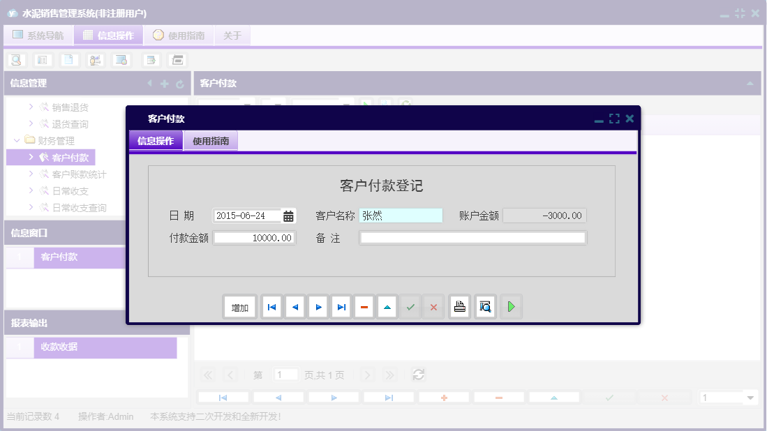Jump to the first record in payment dialog
767x431 pixels.
[271, 306]
